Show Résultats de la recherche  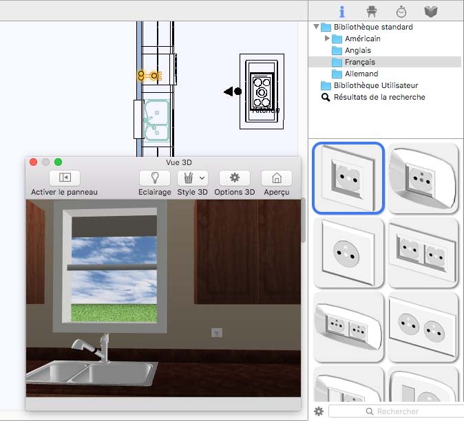click(x=379, y=97)
